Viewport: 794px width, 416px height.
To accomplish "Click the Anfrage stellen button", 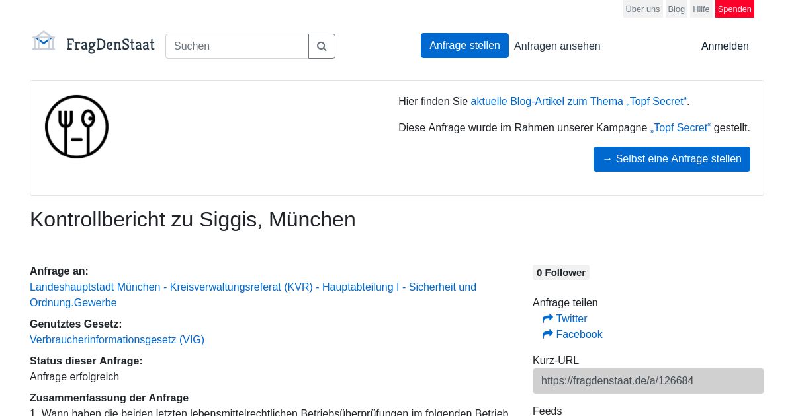I will tap(464, 46).
